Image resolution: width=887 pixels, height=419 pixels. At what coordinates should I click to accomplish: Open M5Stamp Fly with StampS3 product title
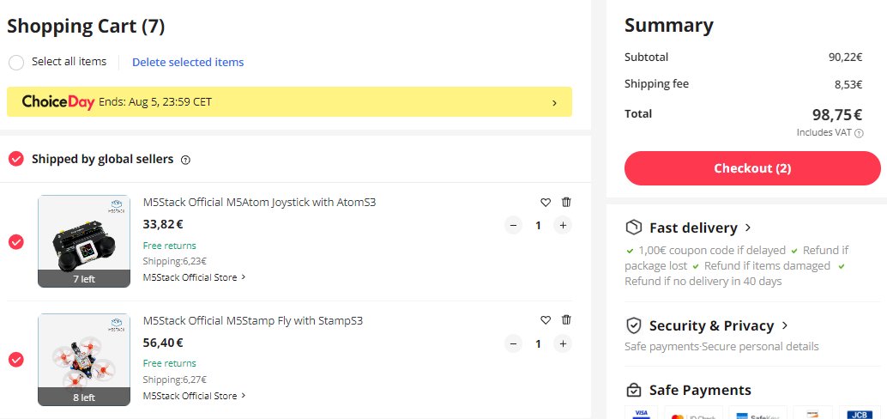pyautogui.click(x=253, y=320)
